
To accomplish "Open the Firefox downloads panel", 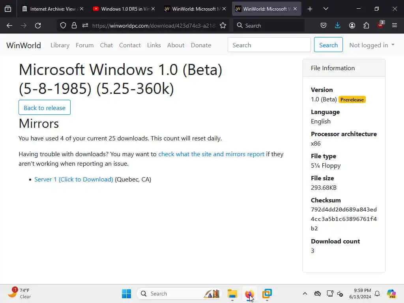I will point(338,26).
